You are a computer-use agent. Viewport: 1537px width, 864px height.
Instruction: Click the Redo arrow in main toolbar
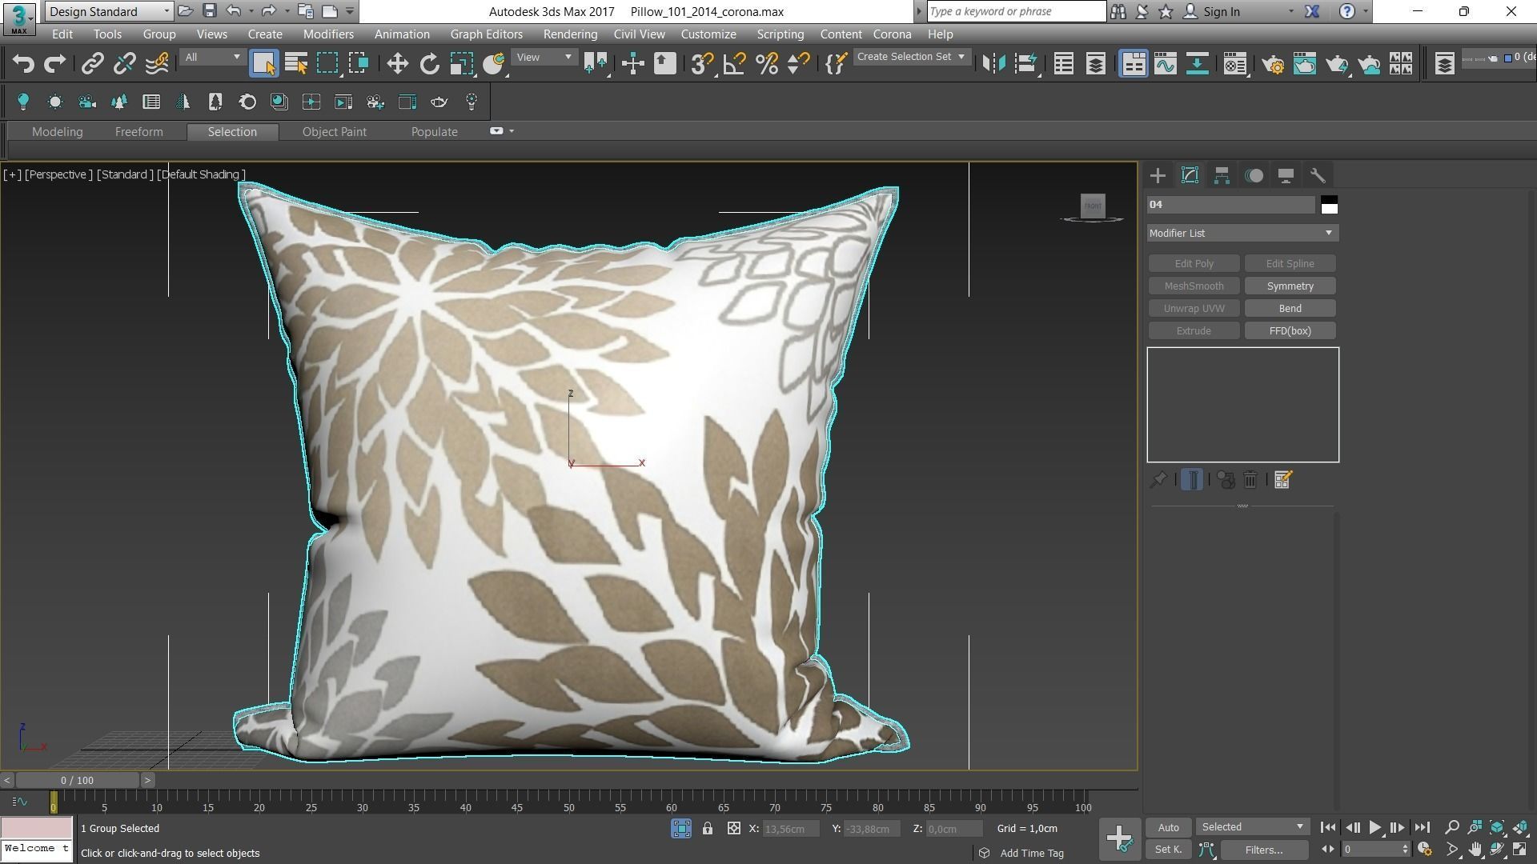pyautogui.click(x=54, y=64)
